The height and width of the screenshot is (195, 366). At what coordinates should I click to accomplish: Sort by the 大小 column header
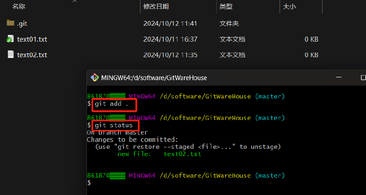(289, 6)
